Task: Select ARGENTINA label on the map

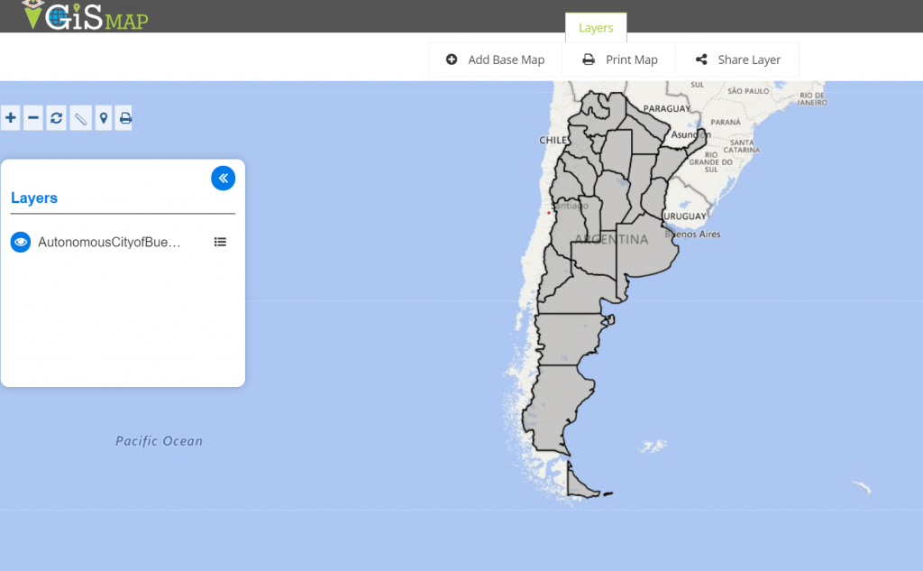Action: 612,240
